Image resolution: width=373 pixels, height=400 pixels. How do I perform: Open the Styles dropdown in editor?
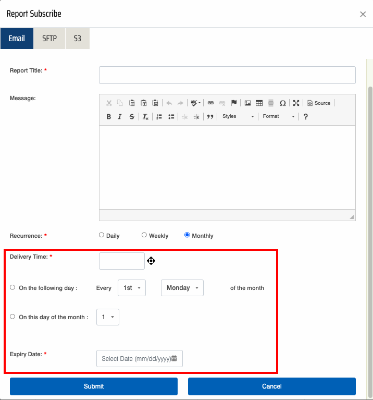238,117
